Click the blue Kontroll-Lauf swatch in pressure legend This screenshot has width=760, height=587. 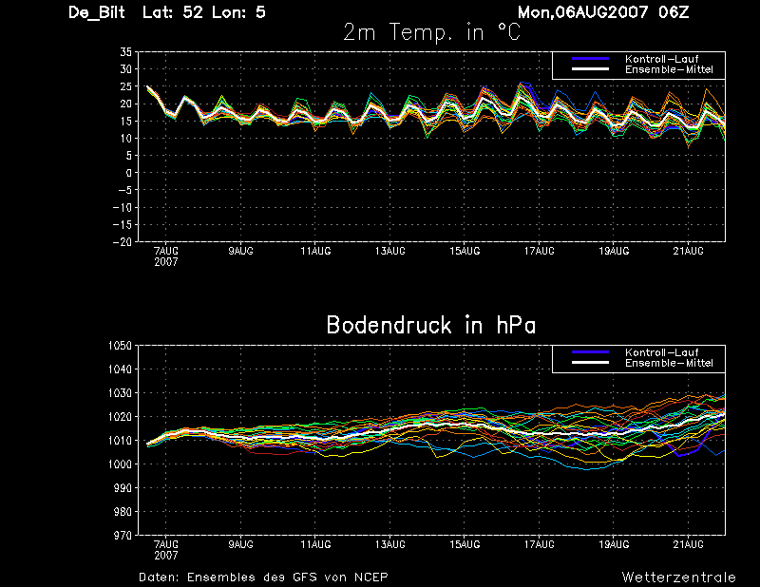coord(590,352)
